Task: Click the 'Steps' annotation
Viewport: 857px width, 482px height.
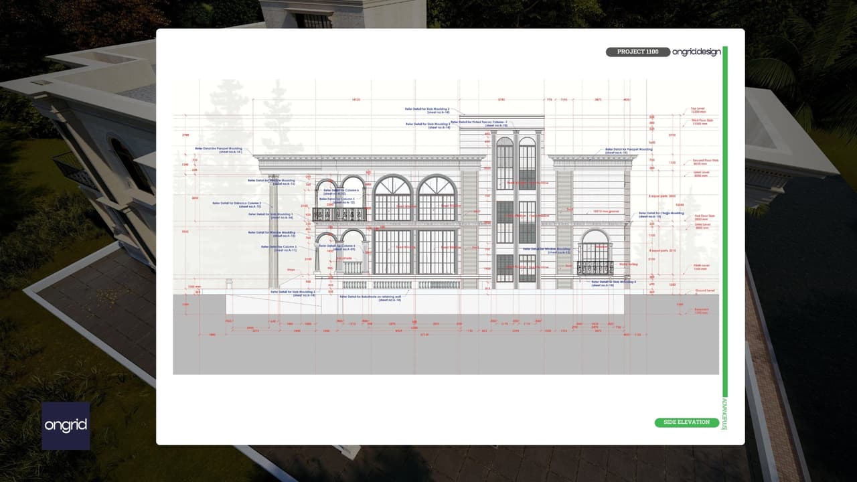Action: (x=291, y=270)
